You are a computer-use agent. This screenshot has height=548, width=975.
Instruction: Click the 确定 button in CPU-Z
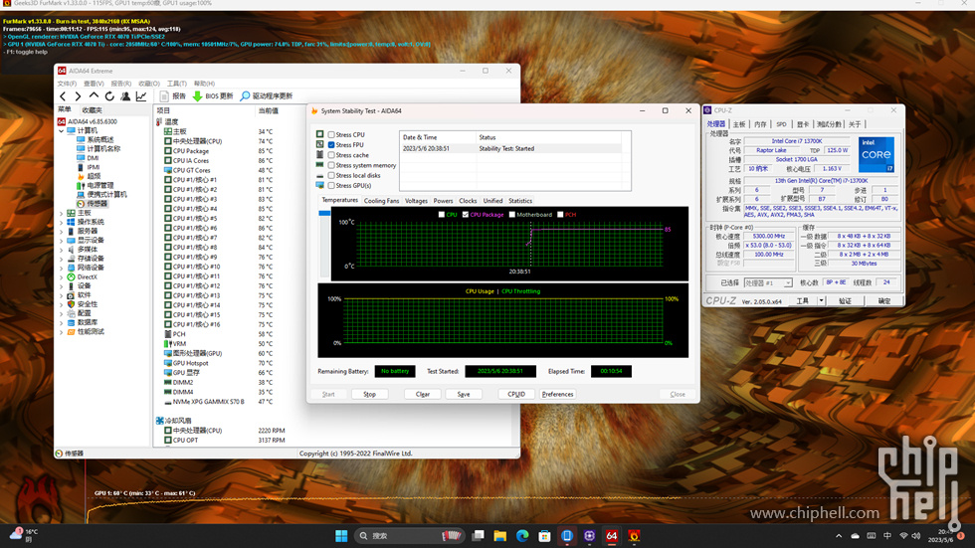(884, 300)
